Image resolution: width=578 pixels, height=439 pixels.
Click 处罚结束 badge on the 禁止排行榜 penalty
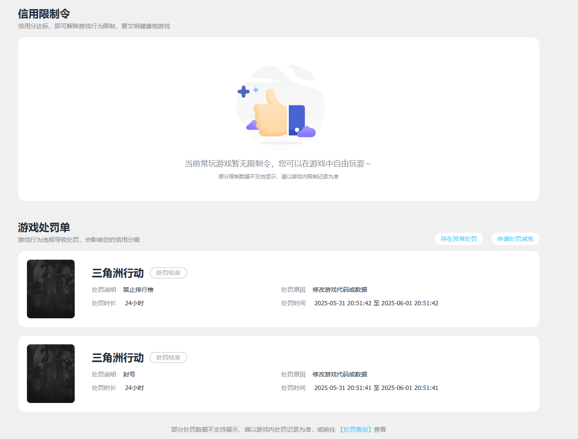coord(168,273)
